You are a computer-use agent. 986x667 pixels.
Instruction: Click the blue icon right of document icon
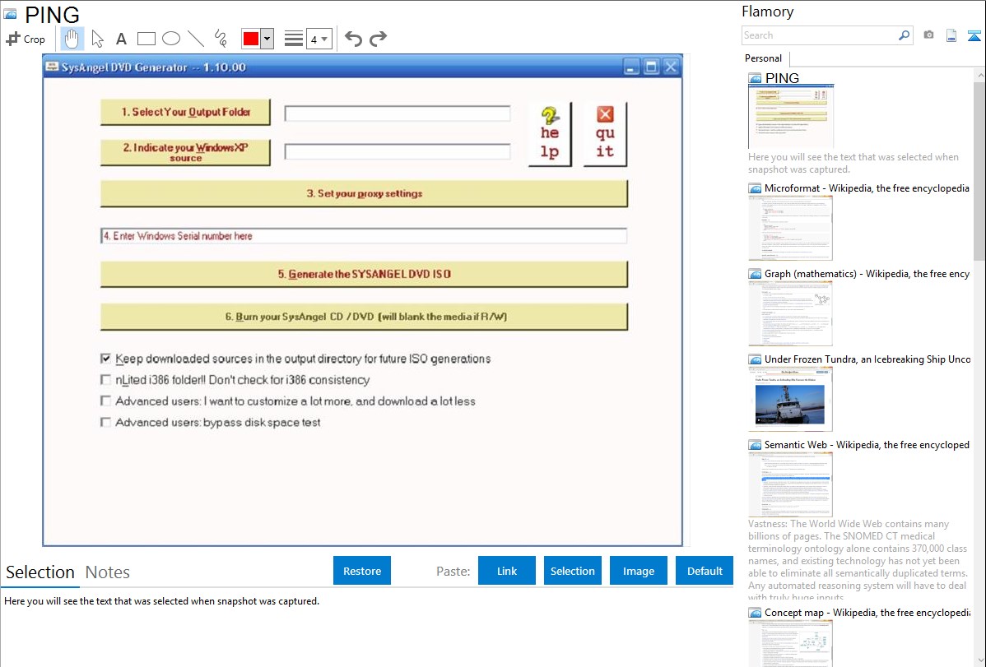click(x=974, y=35)
